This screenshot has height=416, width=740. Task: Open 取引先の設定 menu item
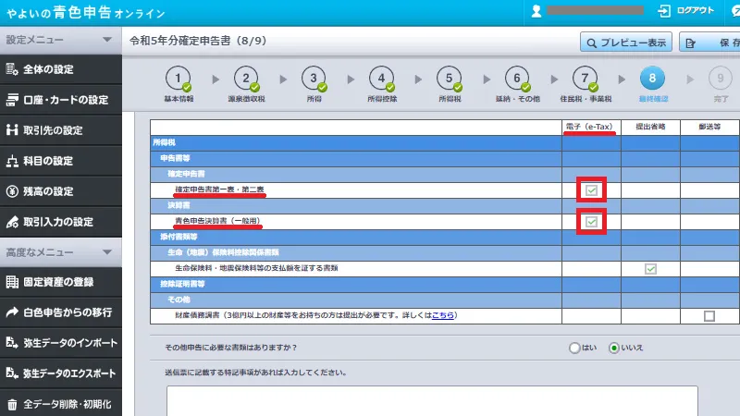click(61, 130)
